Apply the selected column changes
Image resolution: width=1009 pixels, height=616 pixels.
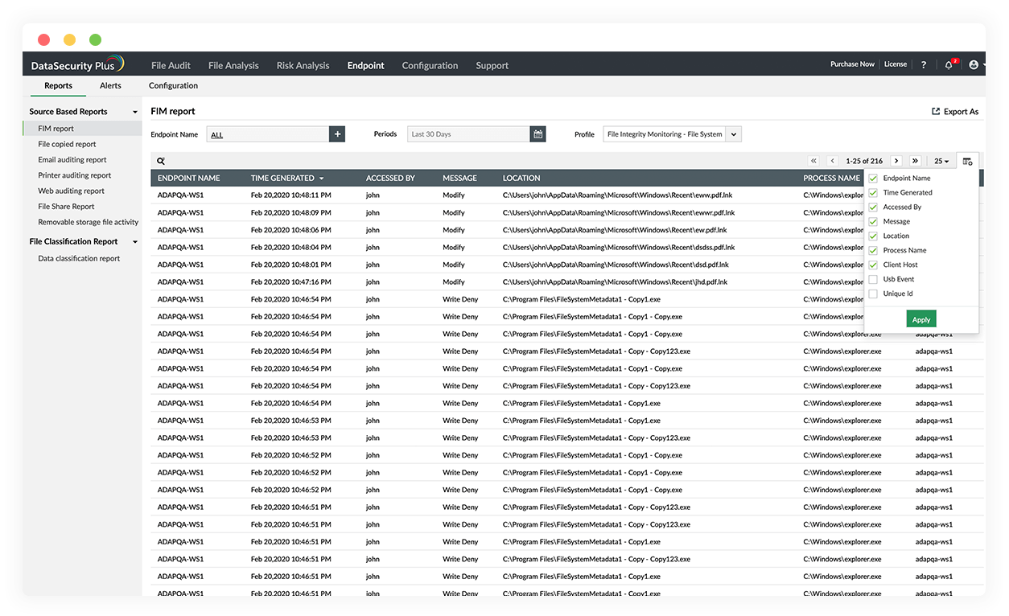tap(921, 318)
